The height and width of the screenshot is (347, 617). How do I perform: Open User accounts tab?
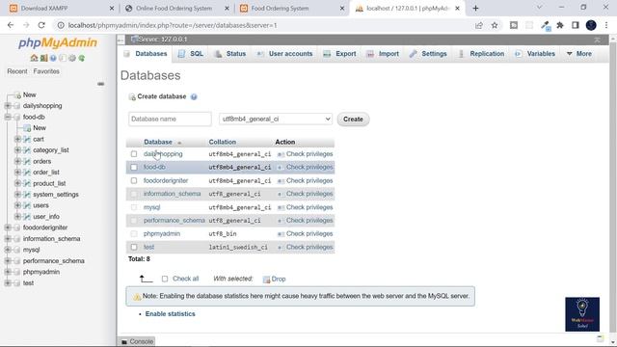[284, 54]
